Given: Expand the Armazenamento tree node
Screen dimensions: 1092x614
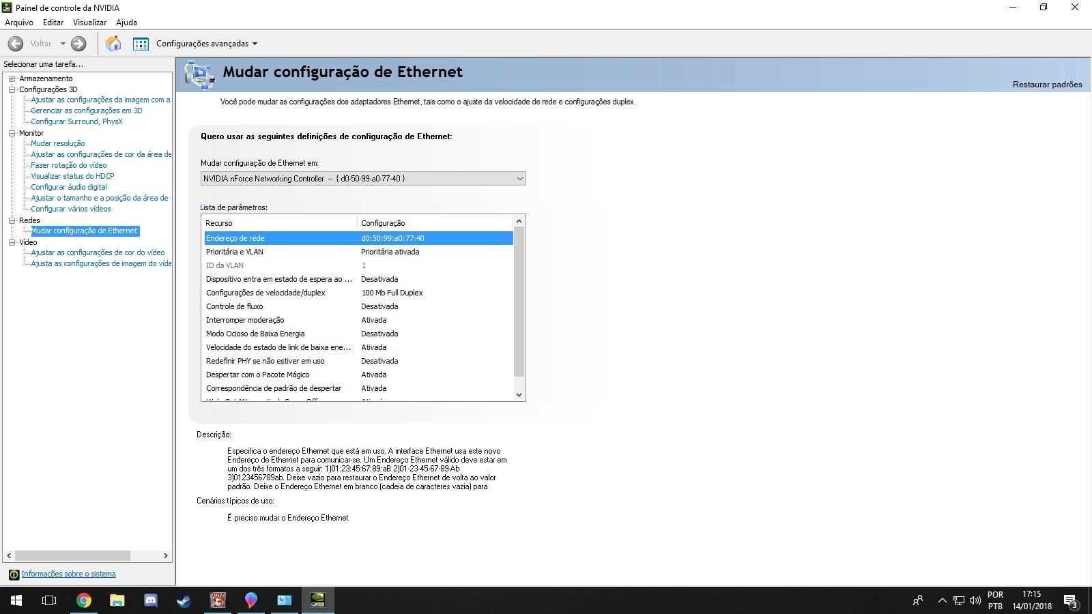Looking at the screenshot, I should pyautogui.click(x=12, y=78).
